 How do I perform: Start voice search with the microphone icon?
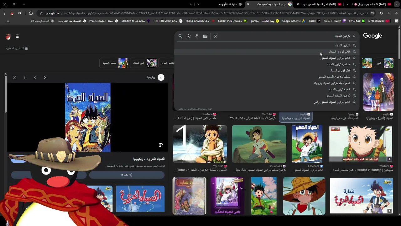click(197, 36)
